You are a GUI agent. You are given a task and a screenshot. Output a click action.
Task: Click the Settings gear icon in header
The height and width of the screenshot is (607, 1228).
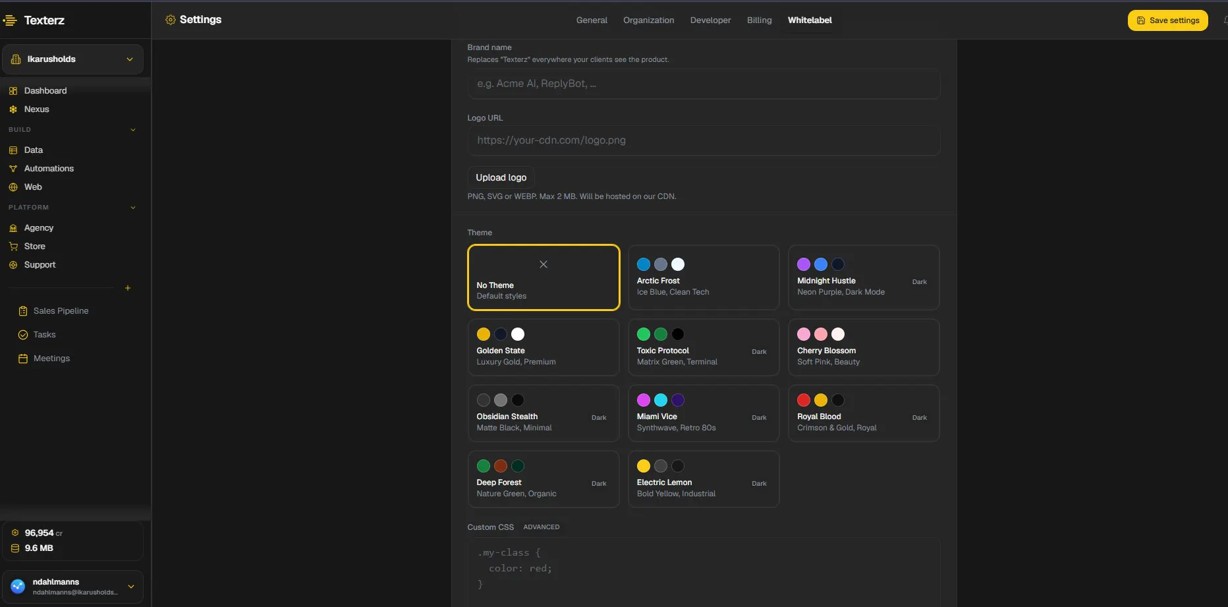[171, 20]
